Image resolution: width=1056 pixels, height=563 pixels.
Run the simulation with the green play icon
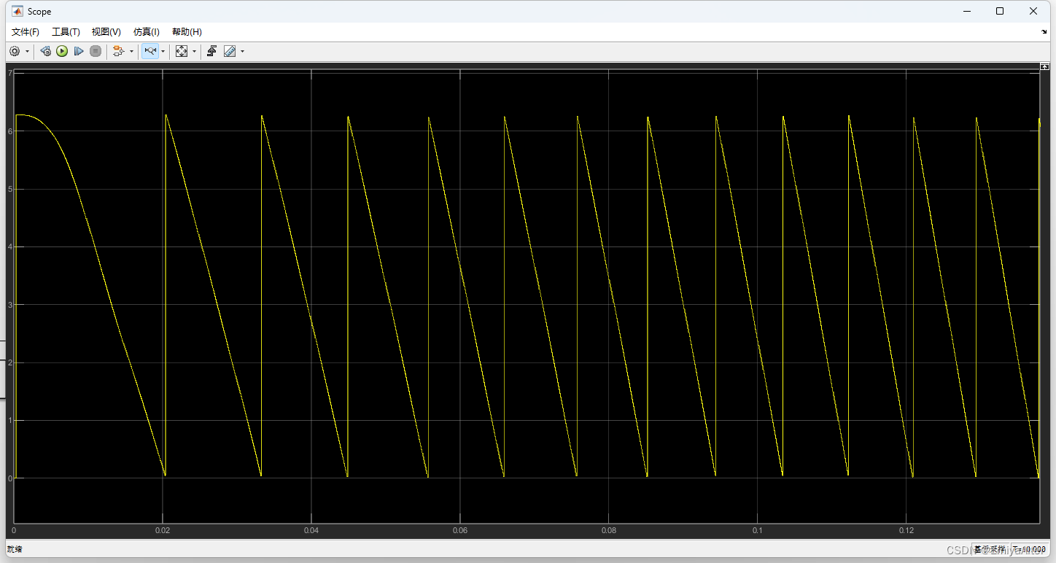[62, 51]
